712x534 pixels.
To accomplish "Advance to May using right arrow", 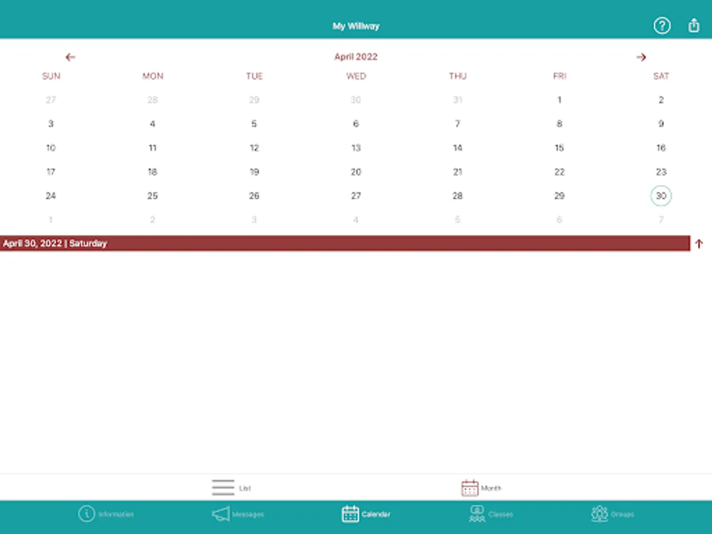I will [x=641, y=56].
